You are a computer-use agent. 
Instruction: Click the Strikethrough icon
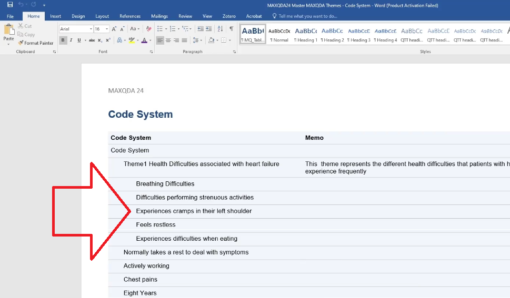click(92, 40)
